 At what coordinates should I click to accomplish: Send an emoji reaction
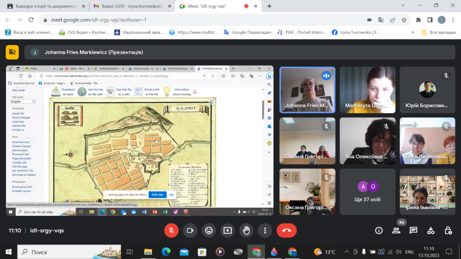click(209, 230)
